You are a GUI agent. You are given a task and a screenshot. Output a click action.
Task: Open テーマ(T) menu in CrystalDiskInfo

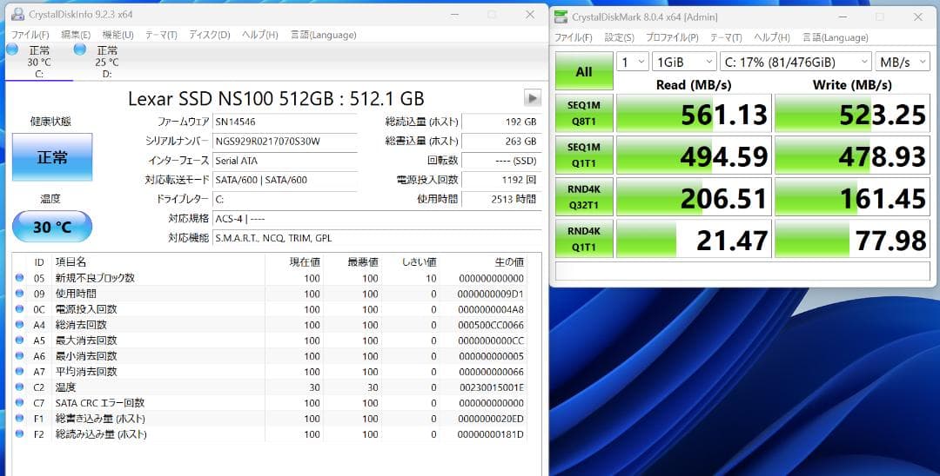coord(161,35)
